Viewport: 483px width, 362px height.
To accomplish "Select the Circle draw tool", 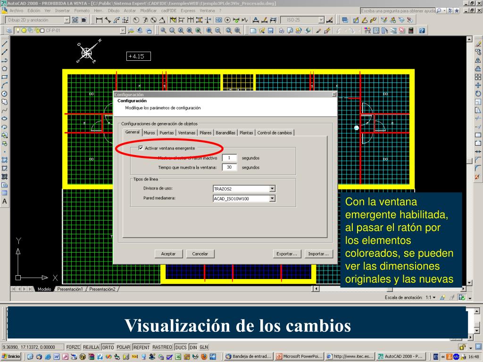I will 5,94.
